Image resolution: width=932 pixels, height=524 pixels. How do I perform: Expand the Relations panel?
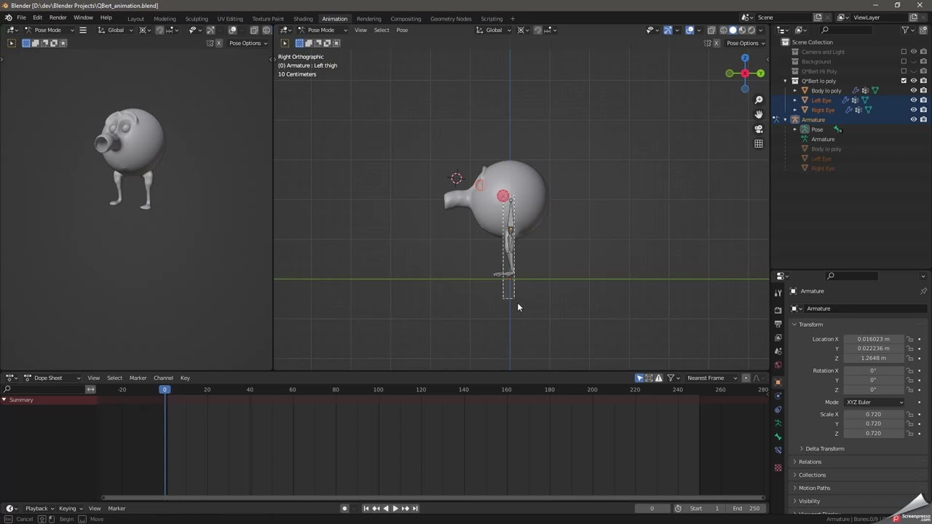click(810, 461)
